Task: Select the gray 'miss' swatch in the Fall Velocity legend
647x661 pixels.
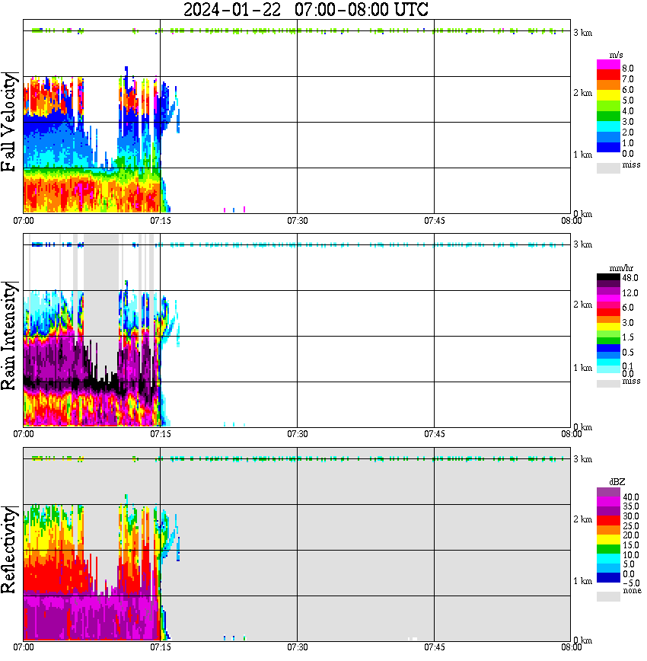Action: pyautogui.click(x=608, y=168)
